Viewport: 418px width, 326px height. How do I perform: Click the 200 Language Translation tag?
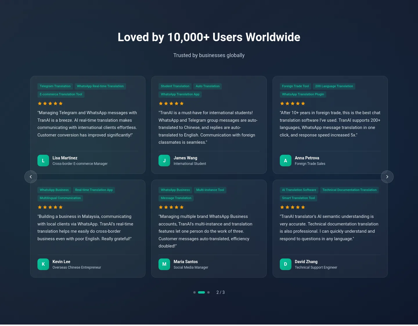tap(334, 86)
